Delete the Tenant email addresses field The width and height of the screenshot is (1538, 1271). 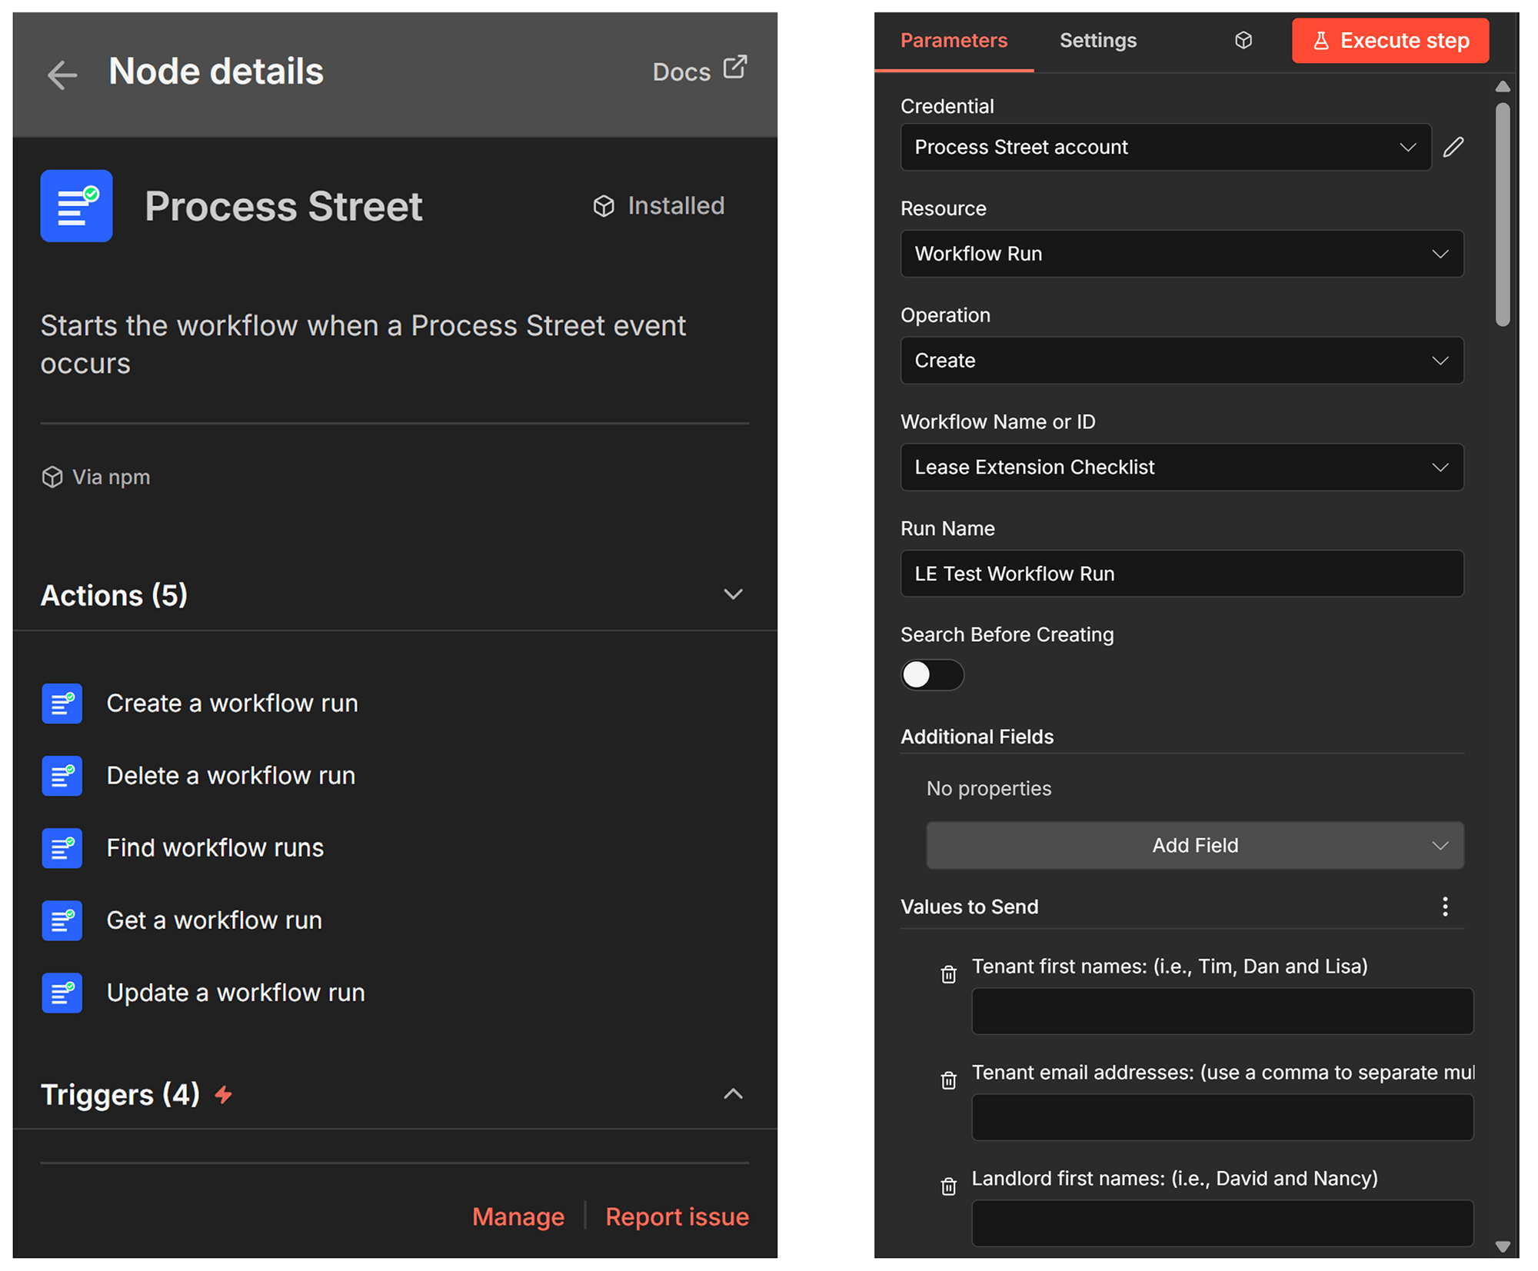[949, 1080]
